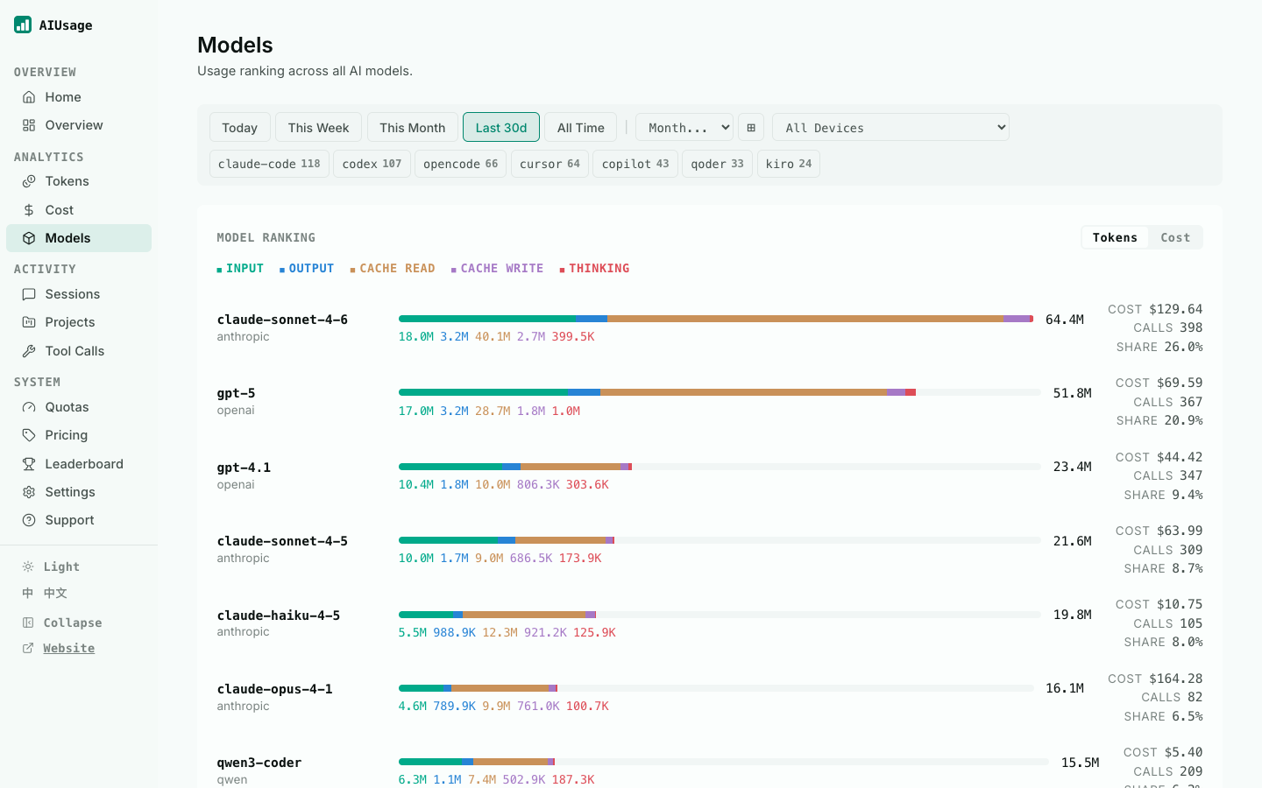Open the Month dropdown selector
1262x788 pixels.
point(684,127)
